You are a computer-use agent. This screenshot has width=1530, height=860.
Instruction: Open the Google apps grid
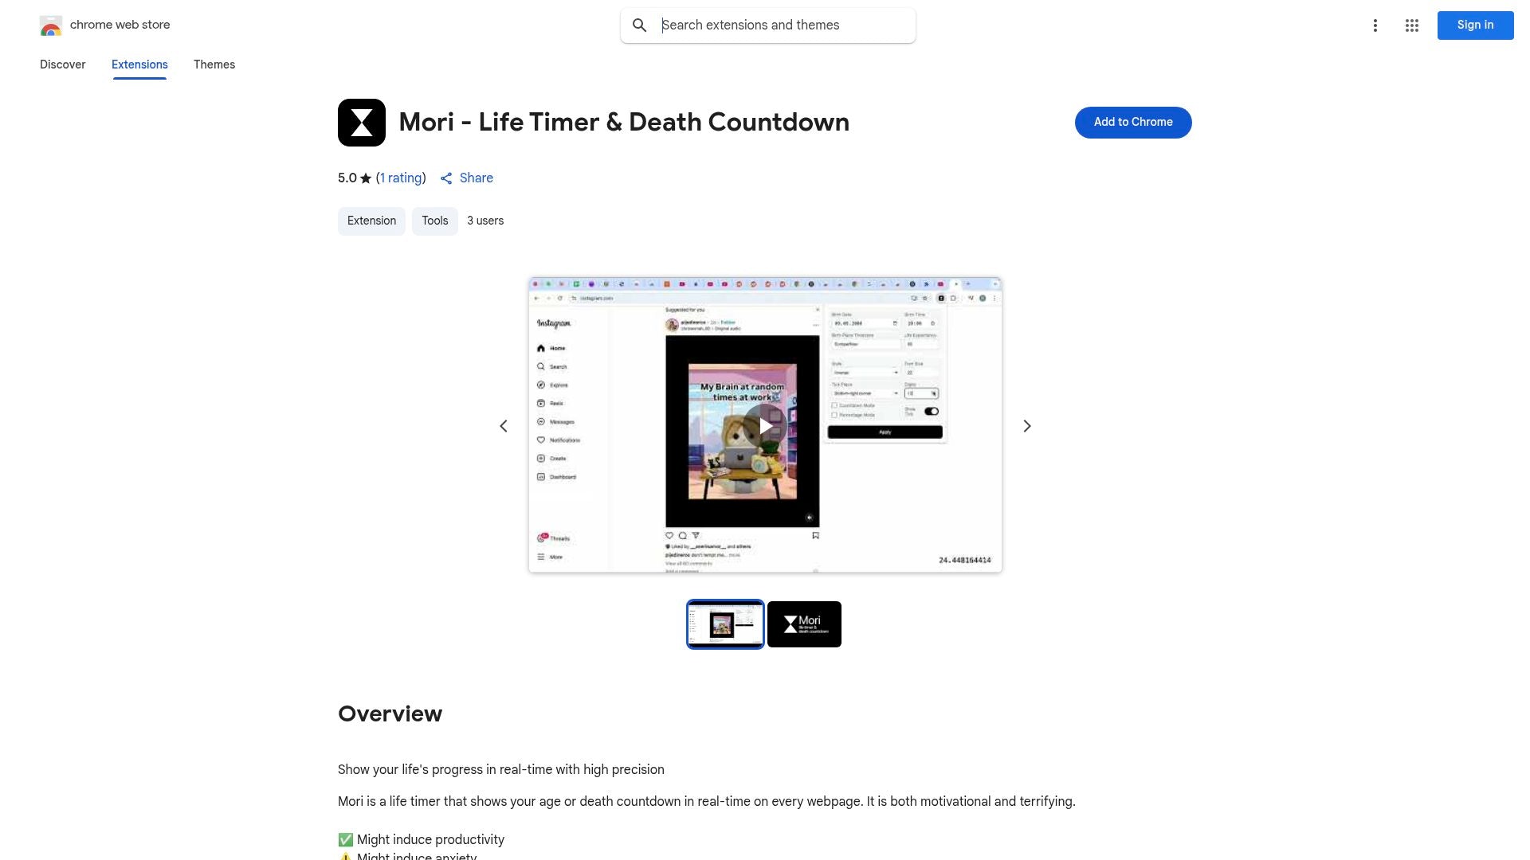point(1411,25)
